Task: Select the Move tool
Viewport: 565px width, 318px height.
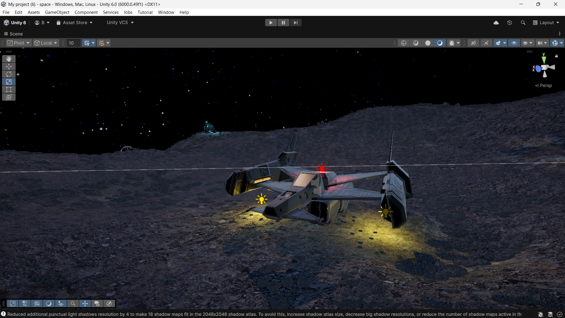Action: (9, 67)
